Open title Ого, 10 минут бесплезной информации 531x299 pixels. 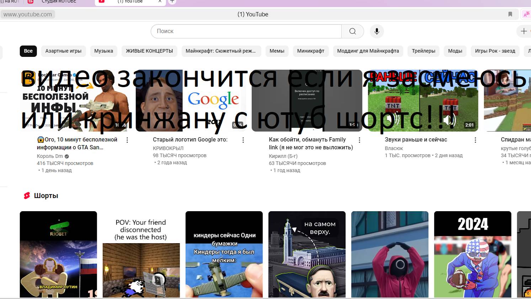77,143
